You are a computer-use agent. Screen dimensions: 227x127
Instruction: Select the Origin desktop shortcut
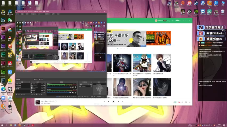183,3
